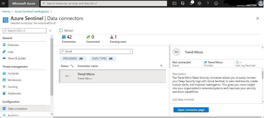The width and height of the screenshot is (264, 118).
Task: Click the Trend Micro logo in list row
Action: (67, 76)
